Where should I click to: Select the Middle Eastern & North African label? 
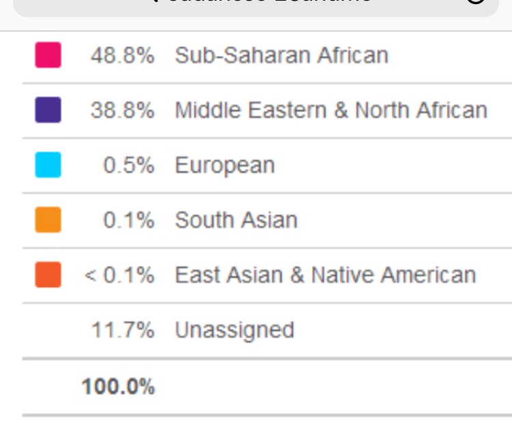[331, 110]
